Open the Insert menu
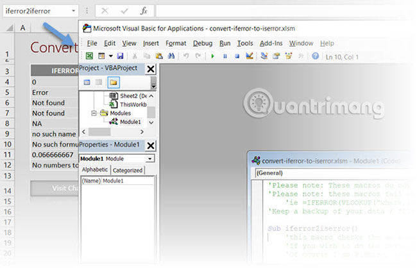Image resolution: width=417 pixels, height=268 pixels. [151, 43]
